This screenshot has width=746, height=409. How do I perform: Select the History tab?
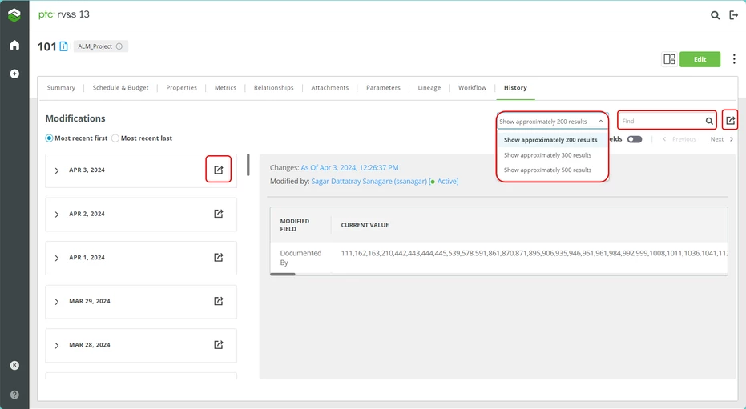pyautogui.click(x=515, y=88)
